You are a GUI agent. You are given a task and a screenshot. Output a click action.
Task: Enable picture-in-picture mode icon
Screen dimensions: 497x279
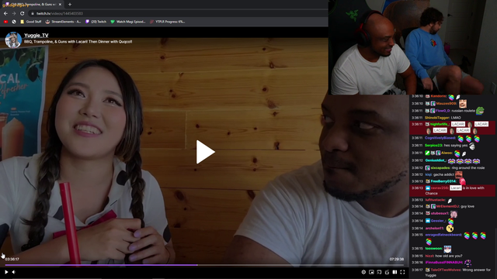[371, 272]
